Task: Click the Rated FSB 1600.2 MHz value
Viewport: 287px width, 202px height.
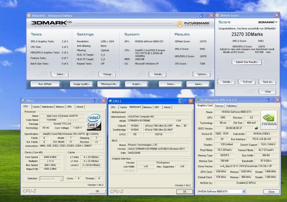Action: pyautogui.click(x=50, y=169)
